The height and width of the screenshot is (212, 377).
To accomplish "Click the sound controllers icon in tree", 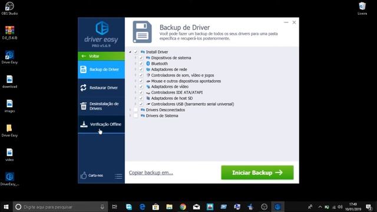I will pyautogui.click(x=148, y=75).
